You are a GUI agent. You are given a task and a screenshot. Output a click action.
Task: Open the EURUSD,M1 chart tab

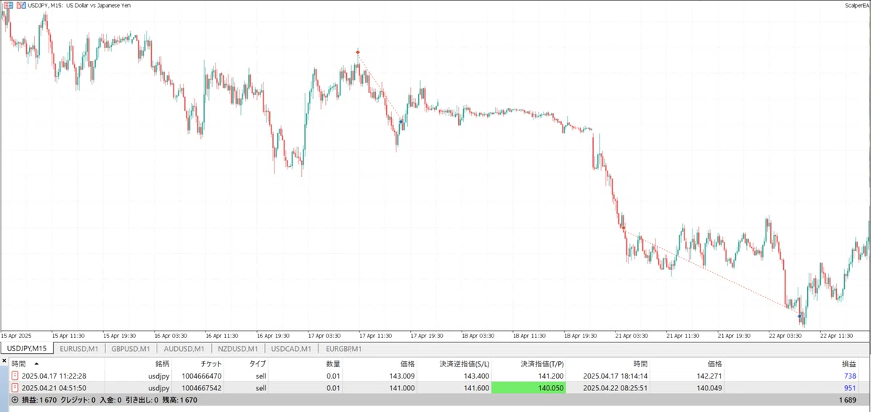(x=79, y=349)
